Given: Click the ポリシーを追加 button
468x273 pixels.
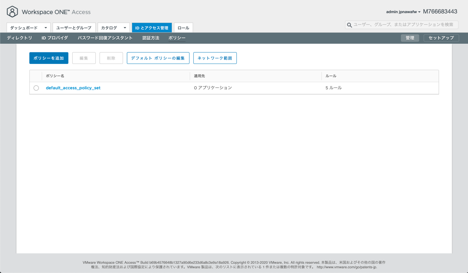Looking at the screenshot, I should pyautogui.click(x=49, y=58).
